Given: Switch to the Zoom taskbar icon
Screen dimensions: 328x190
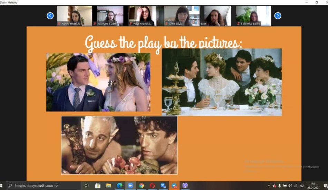Looking at the screenshot, I should (x=131, y=186).
